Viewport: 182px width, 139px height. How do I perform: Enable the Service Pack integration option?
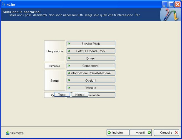click(x=91, y=44)
